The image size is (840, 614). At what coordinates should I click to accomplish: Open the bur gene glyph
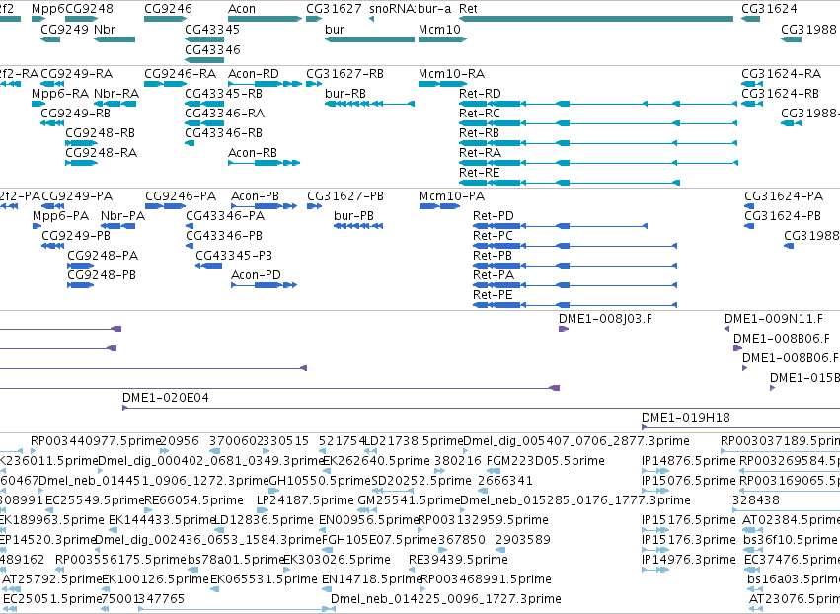tap(369, 39)
